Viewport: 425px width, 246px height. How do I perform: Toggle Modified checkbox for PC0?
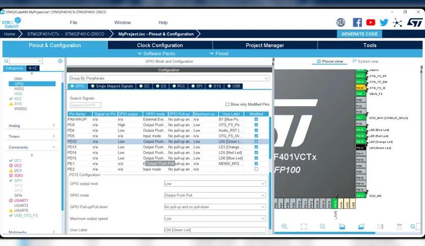coord(256,125)
